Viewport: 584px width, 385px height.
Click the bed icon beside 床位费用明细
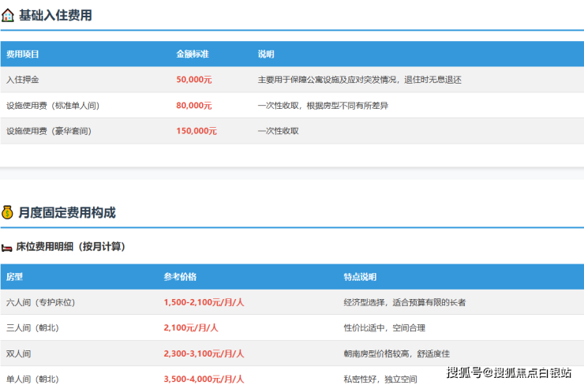7,247
